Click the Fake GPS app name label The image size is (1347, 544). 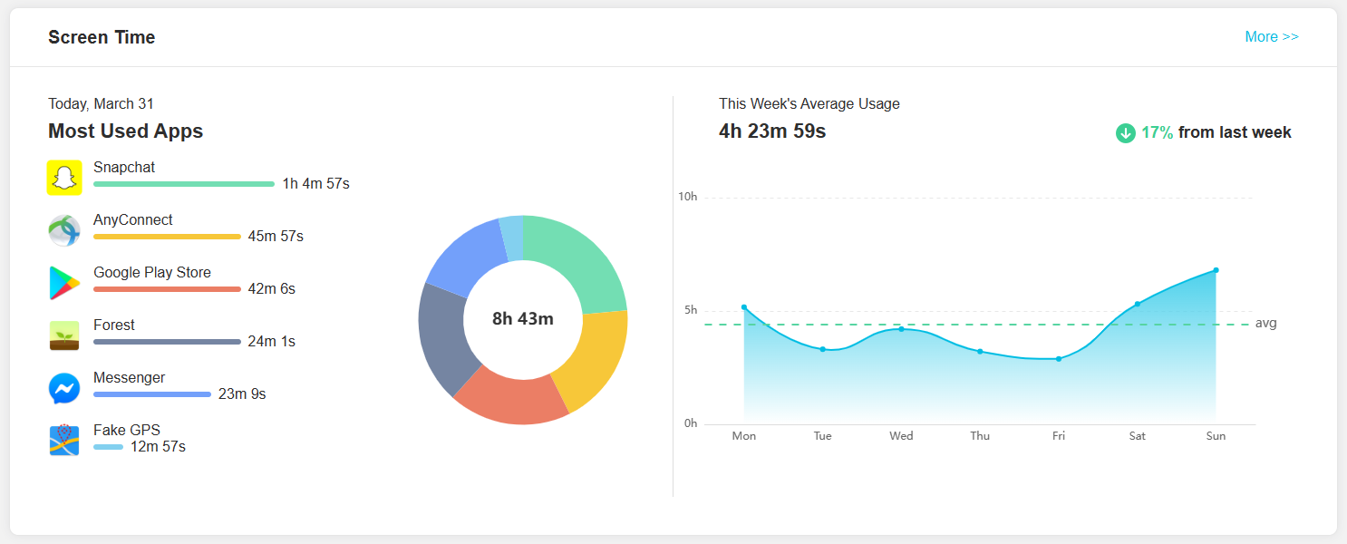tap(127, 431)
